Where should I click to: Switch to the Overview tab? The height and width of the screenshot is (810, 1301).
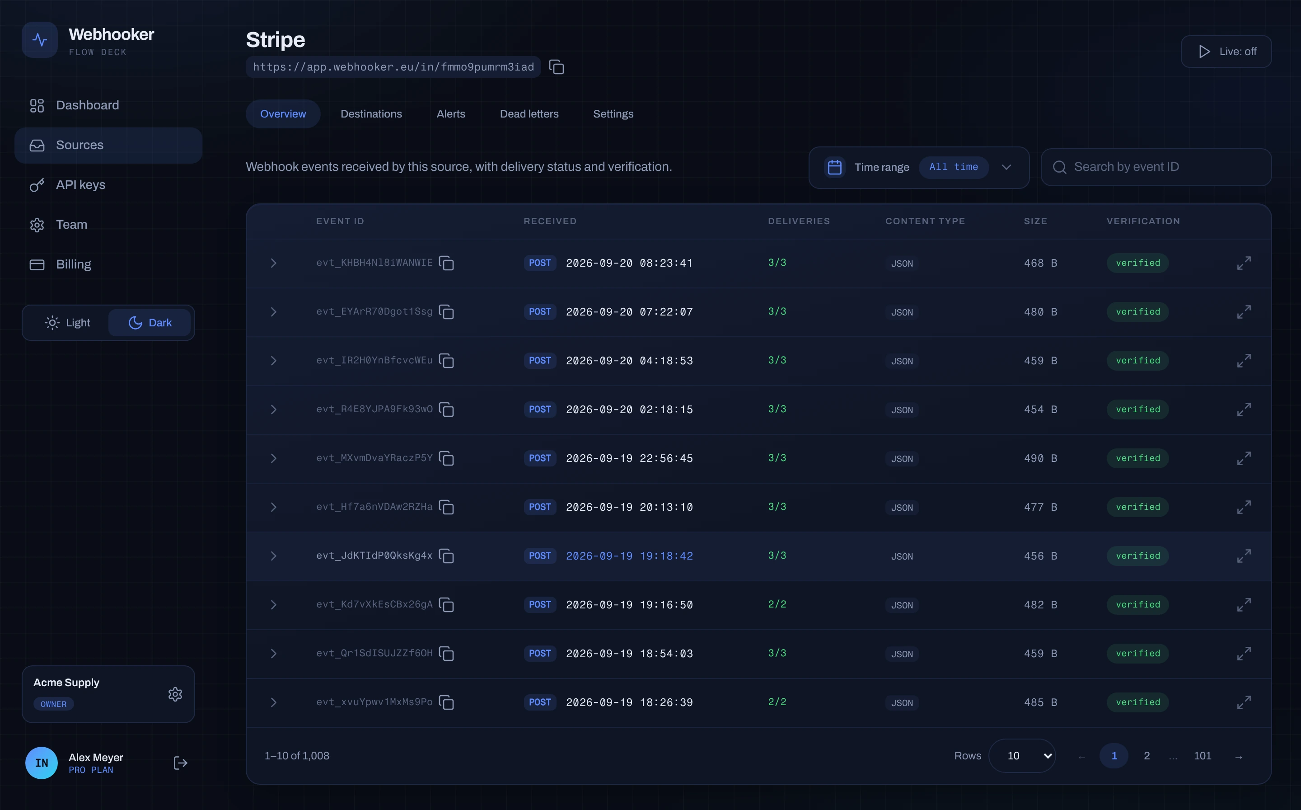[x=283, y=114]
